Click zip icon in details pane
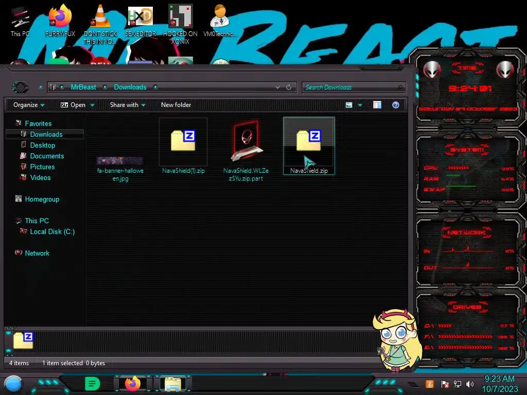This screenshot has height=395, width=527. click(23, 340)
